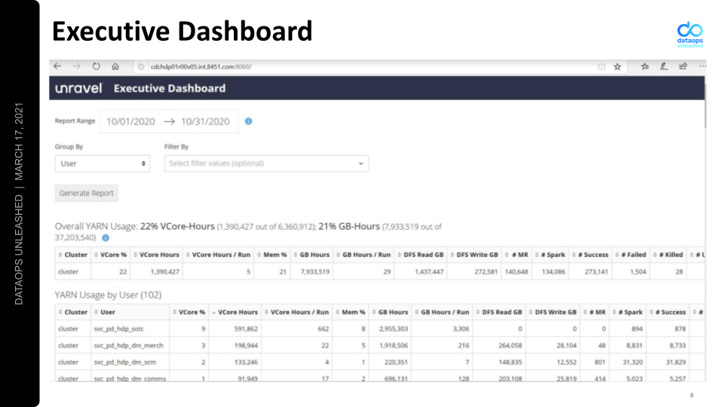Sort user table by Cluster column

[73, 312]
